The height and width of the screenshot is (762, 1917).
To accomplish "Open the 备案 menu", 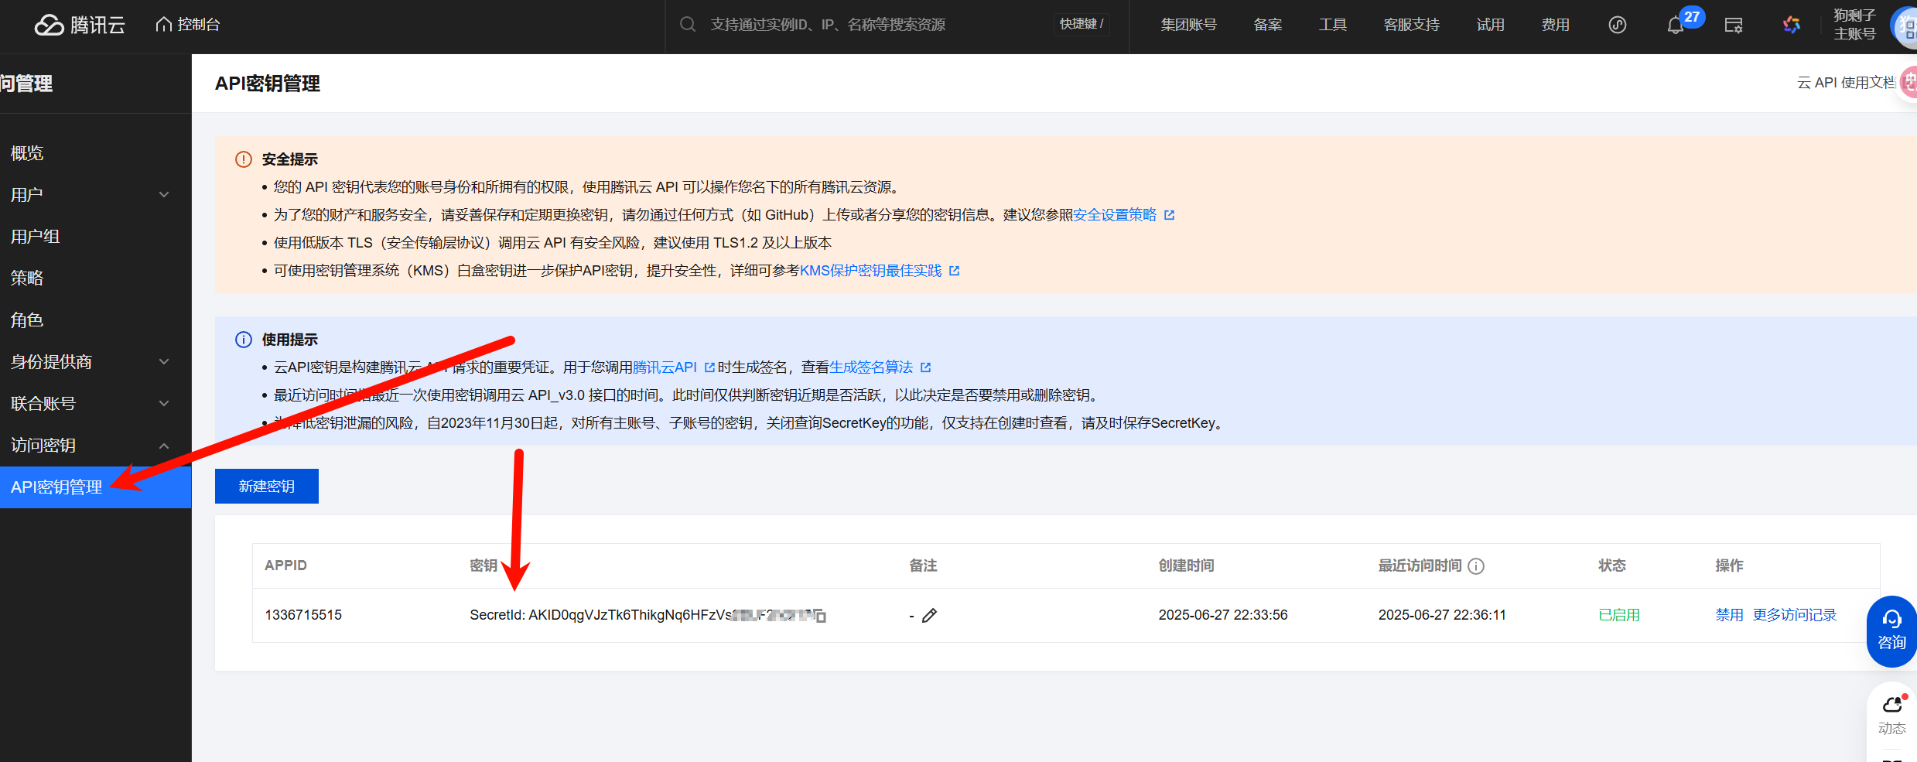I will coord(1268,25).
